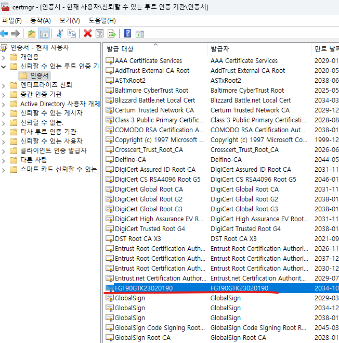The image size is (339, 343).
Task: Click the Back arrow toolbar icon
Action: pyautogui.click(x=4, y=34)
